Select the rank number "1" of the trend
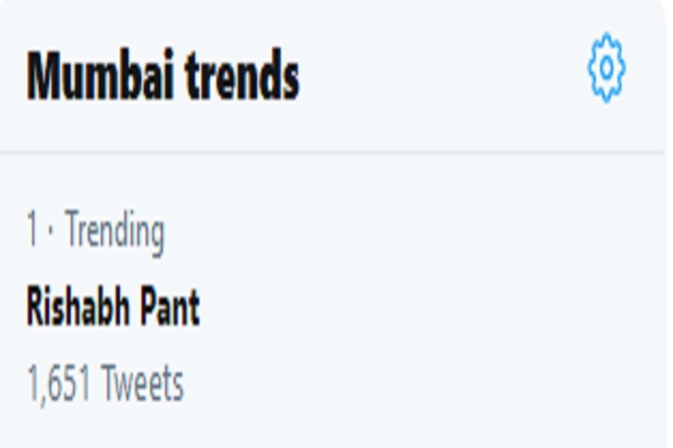This screenshot has height=448, width=673. 32,231
